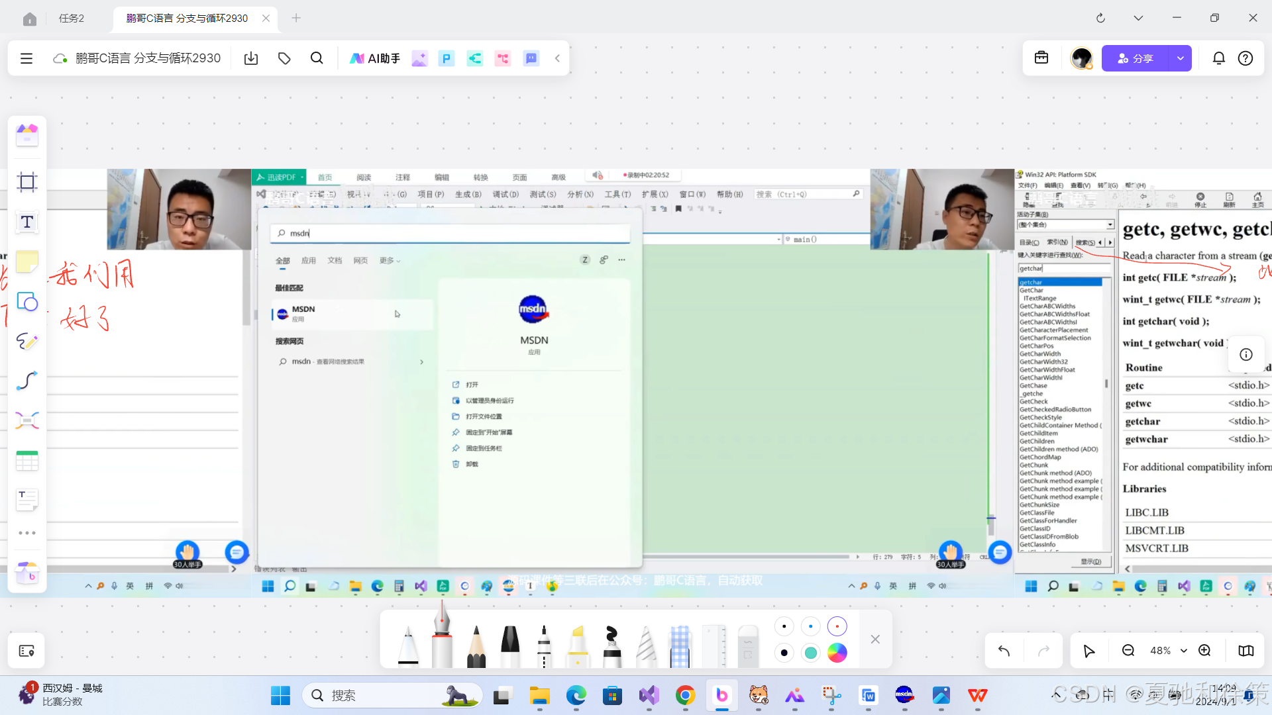Click the download/export icon in top toolbar
The height and width of the screenshot is (715, 1272).
click(251, 58)
